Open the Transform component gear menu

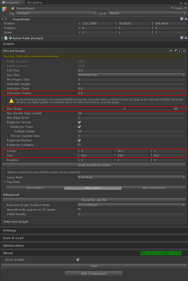point(186,19)
